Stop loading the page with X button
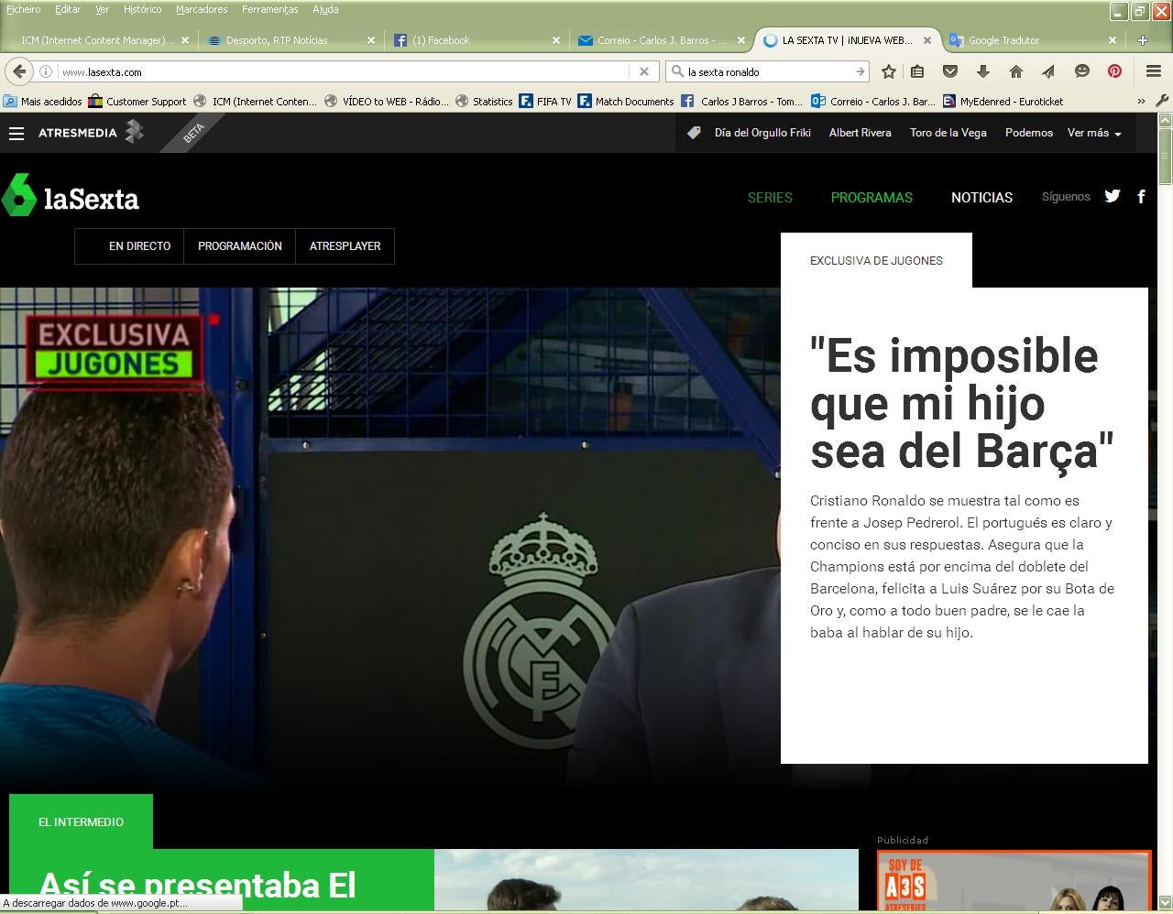Screen dimensions: 1173x914 tap(643, 71)
